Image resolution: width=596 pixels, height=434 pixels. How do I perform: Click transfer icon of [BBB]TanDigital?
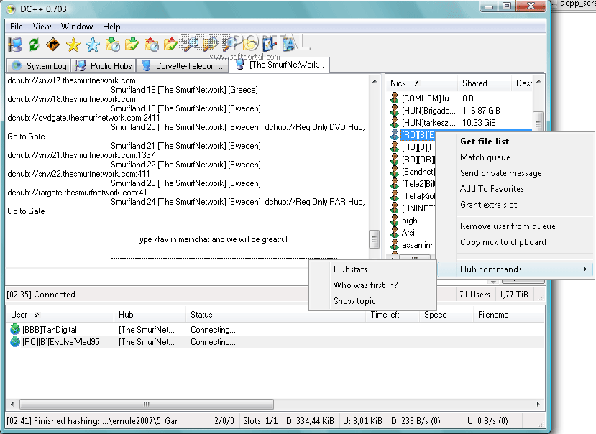(15, 329)
